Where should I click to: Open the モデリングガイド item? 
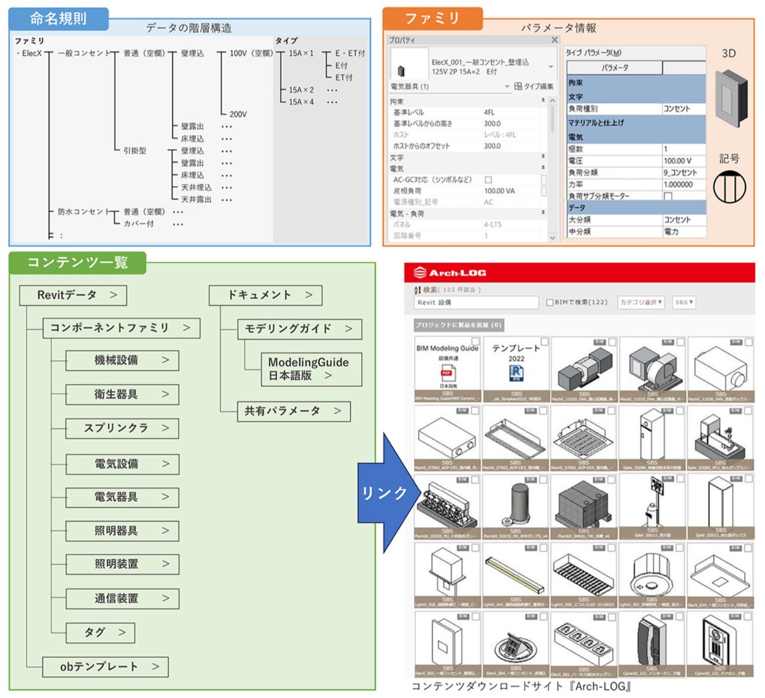point(300,329)
